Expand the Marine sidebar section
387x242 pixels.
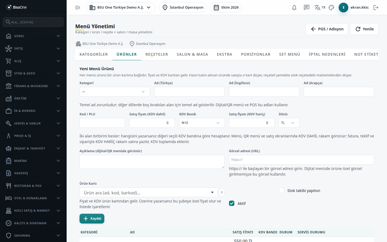(x=33, y=161)
